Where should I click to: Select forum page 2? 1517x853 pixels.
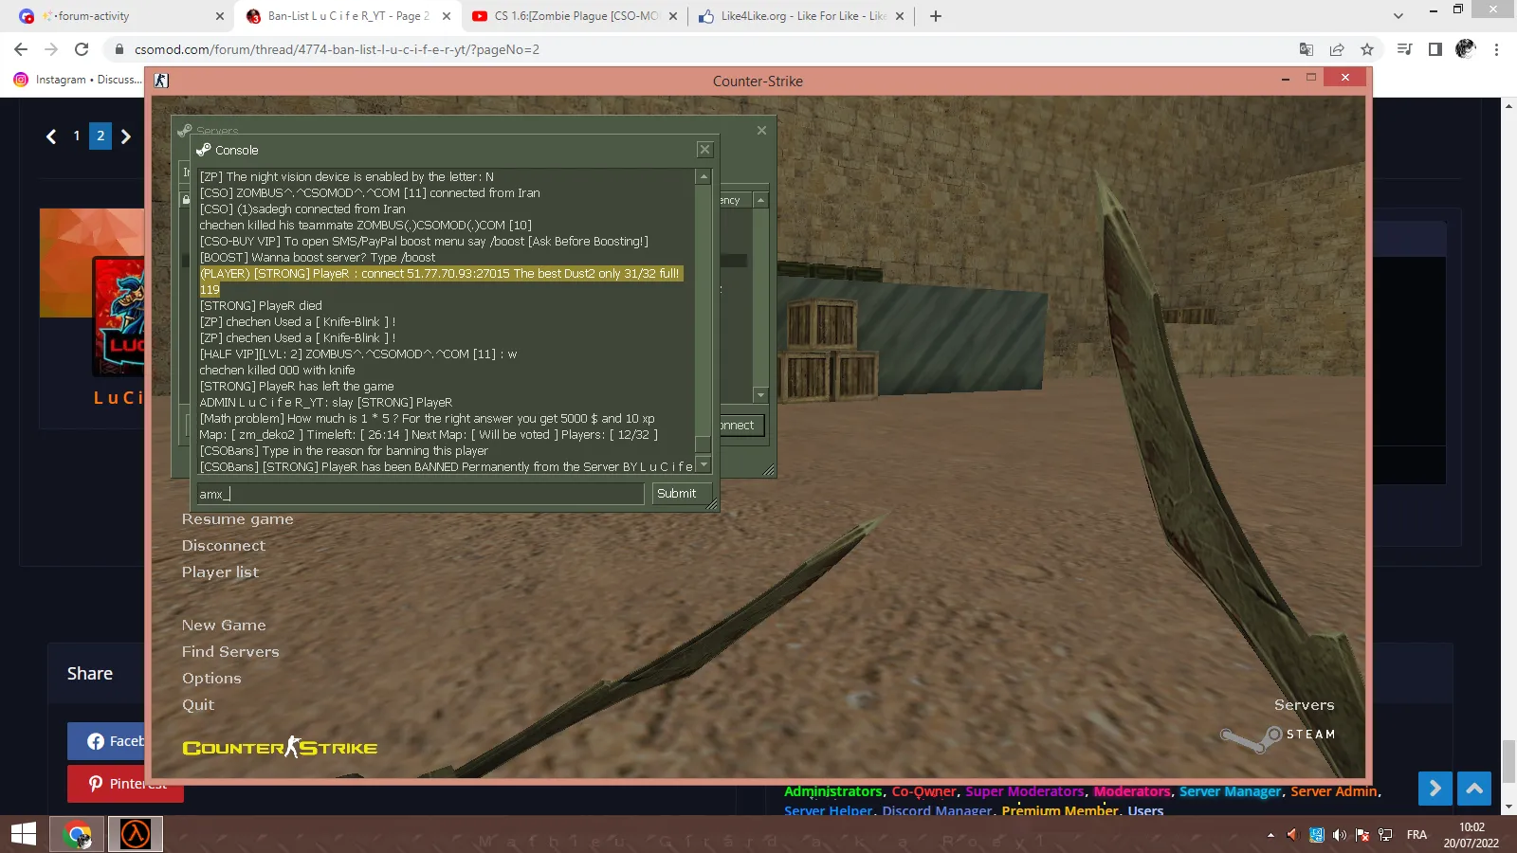[x=101, y=136]
